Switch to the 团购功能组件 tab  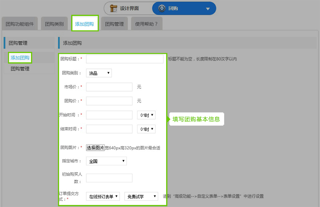click(x=20, y=24)
